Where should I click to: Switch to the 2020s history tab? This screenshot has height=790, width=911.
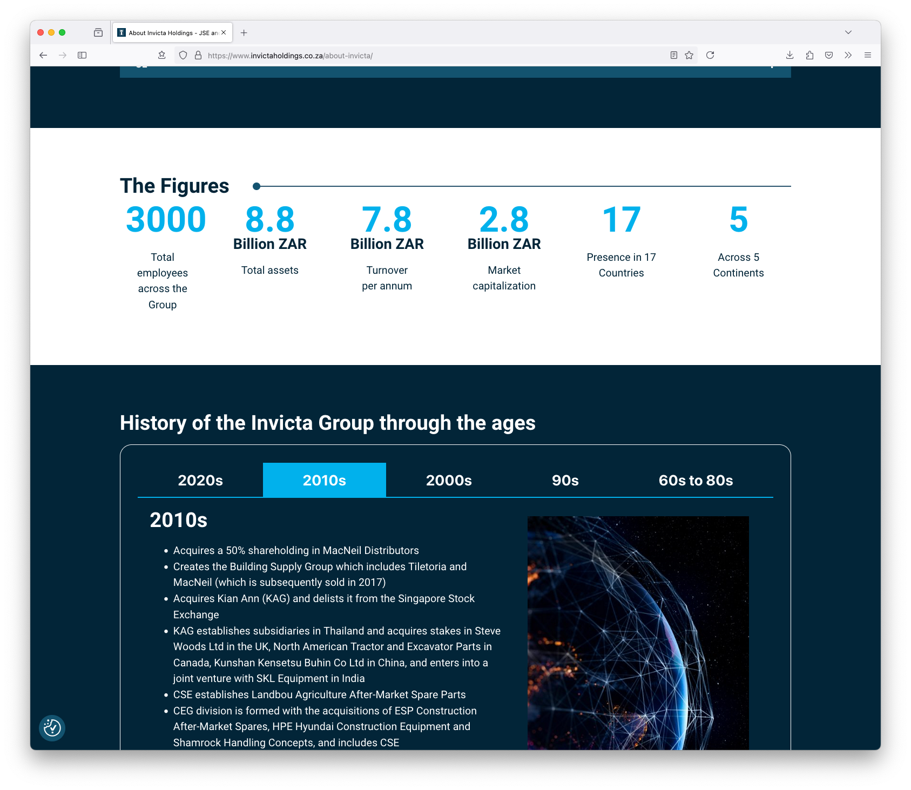(200, 480)
